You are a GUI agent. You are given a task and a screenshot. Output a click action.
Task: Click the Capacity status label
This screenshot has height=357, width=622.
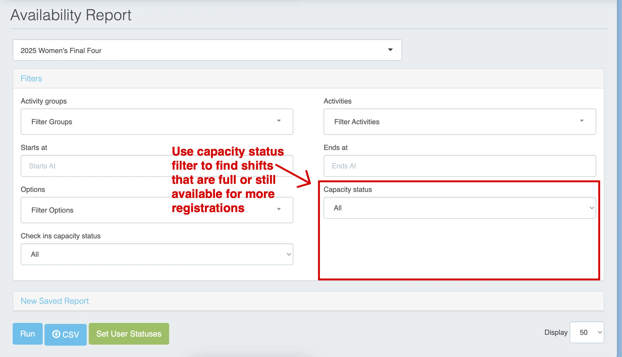point(348,189)
